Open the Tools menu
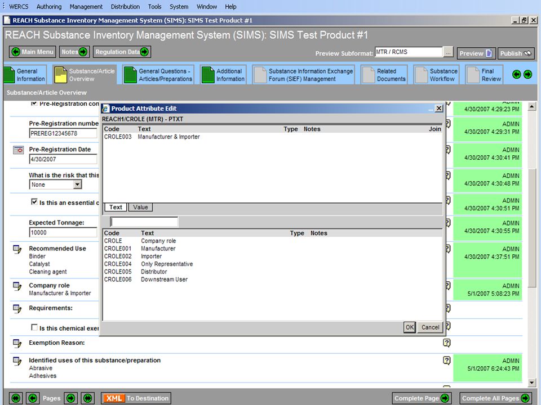This screenshot has width=541, height=405. tap(154, 7)
